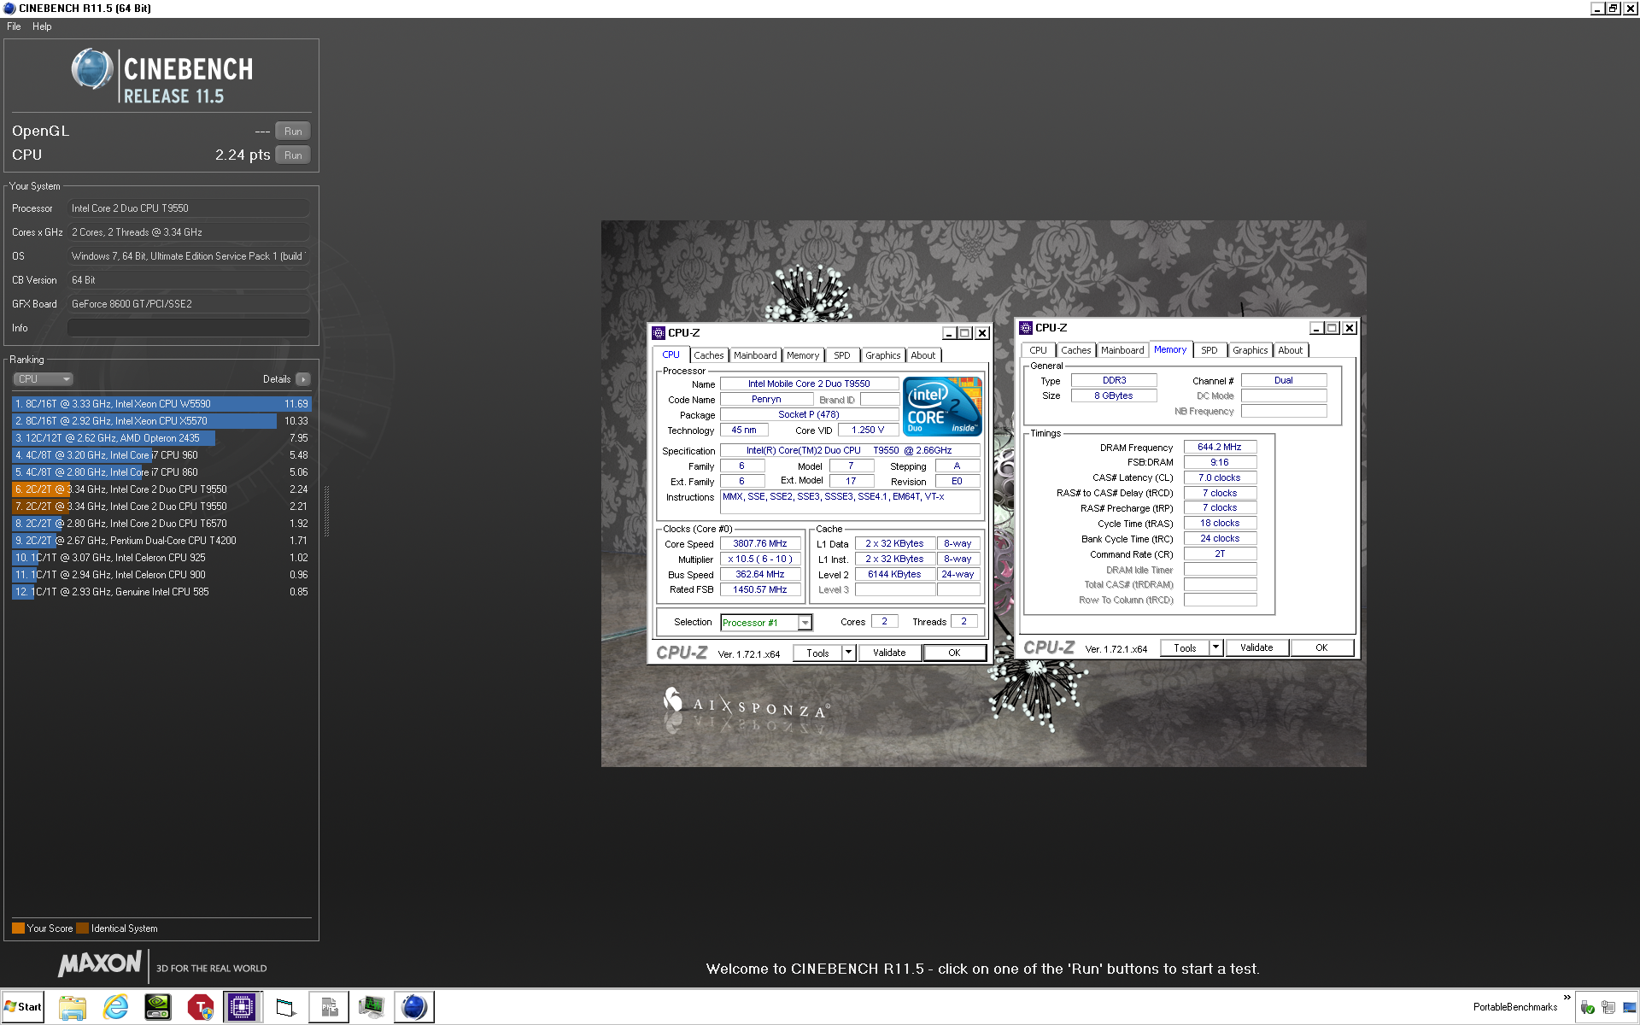1640x1025 pixels.
Task: Switch to CPU tab in right CPU-Z
Action: coord(1038,350)
